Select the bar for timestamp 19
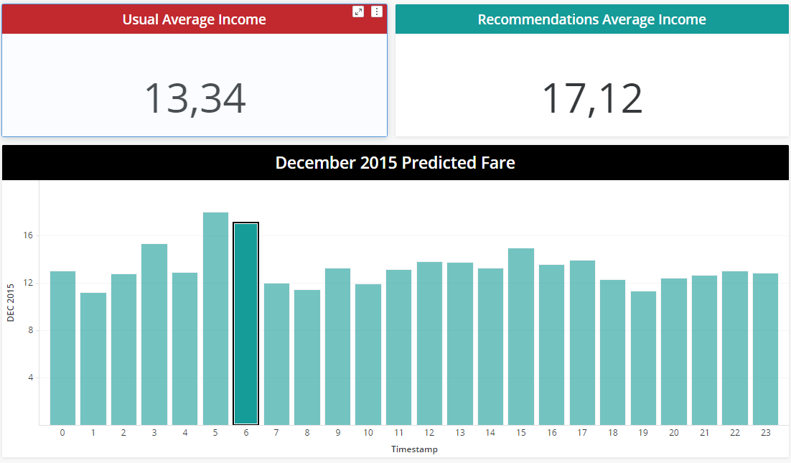The image size is (791, 463). (x=643, y=358)
